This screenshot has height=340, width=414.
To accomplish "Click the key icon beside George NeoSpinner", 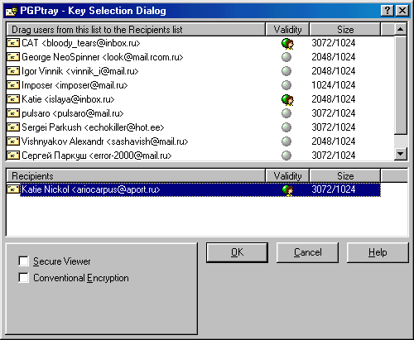I will coord(13,57).
